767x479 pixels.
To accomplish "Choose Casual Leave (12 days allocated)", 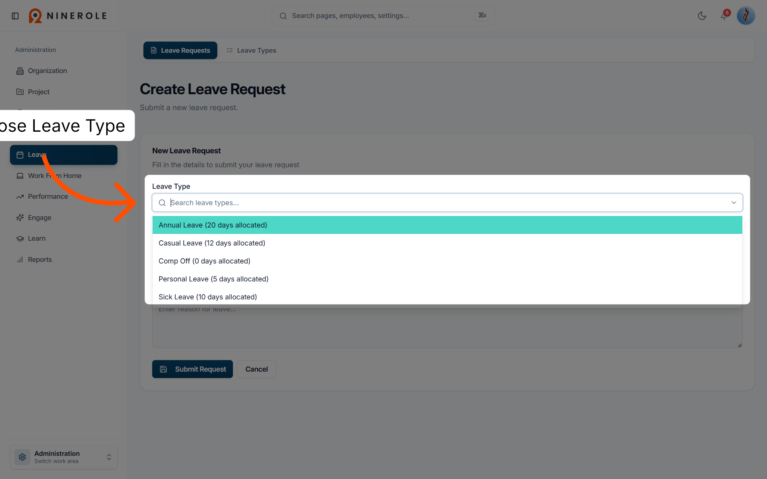I will coord(447,243).
